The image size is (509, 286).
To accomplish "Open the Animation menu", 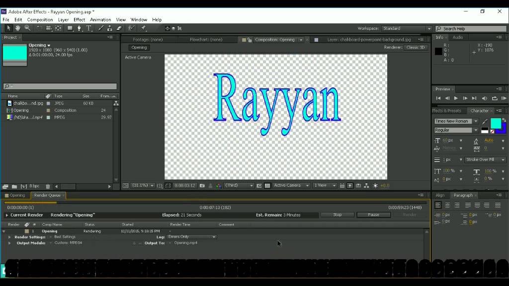I will 100,20.
